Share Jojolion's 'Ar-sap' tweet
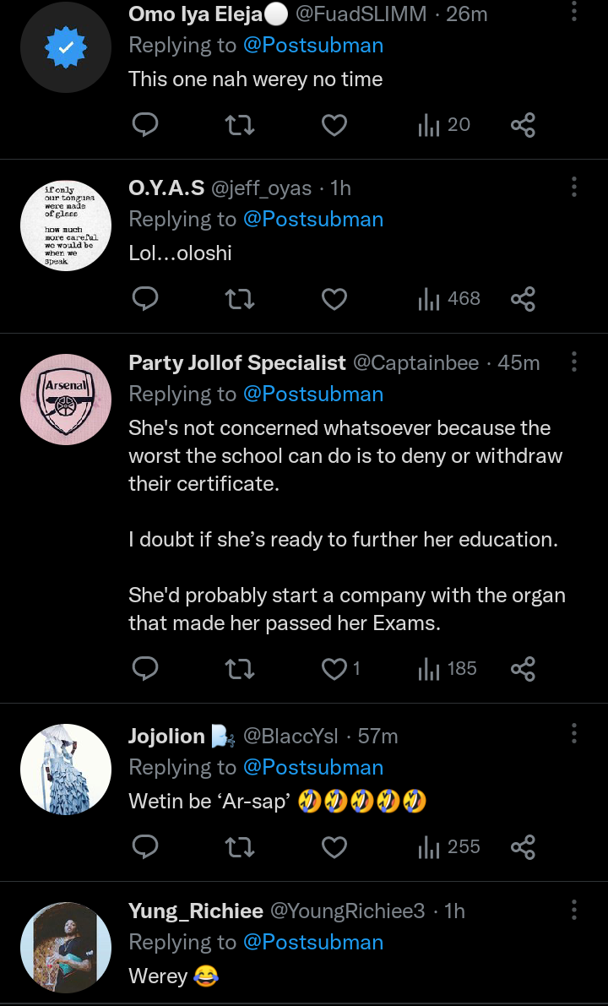608x1006 pixels. tap(523, 847)
